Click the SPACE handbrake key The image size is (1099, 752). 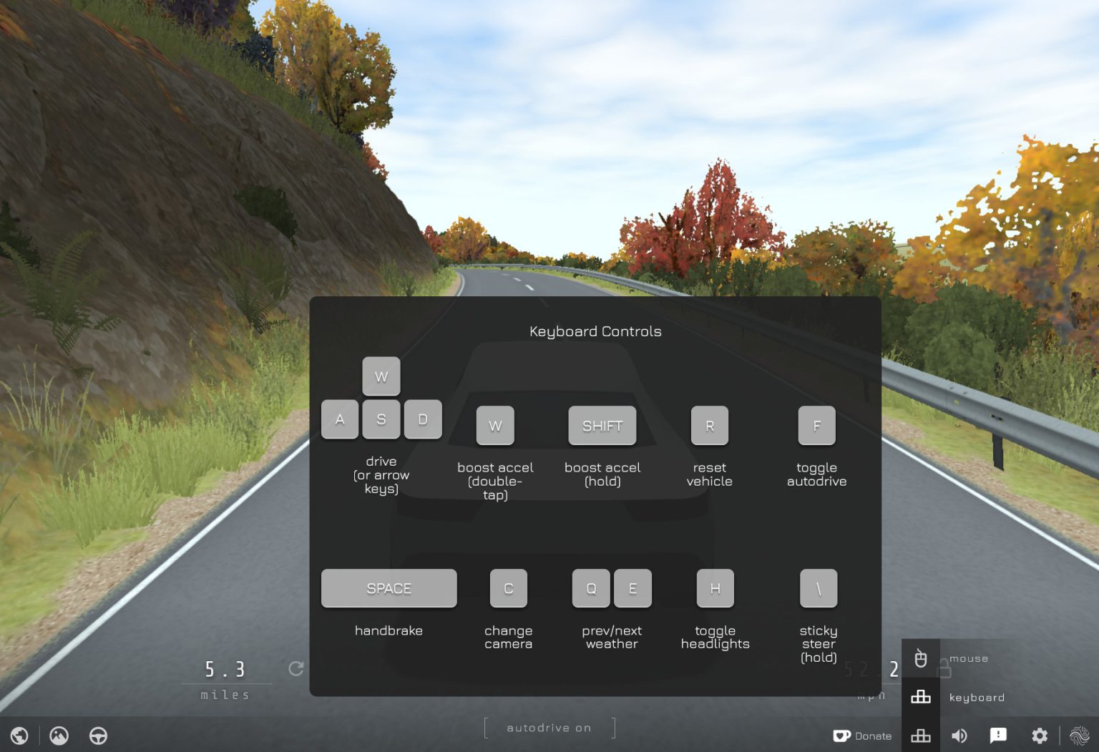coord(389,588)
